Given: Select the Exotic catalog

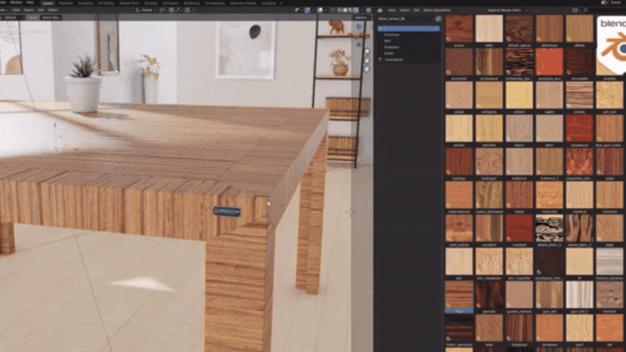Looking at the screenshot, I should [x=389, y=53].
